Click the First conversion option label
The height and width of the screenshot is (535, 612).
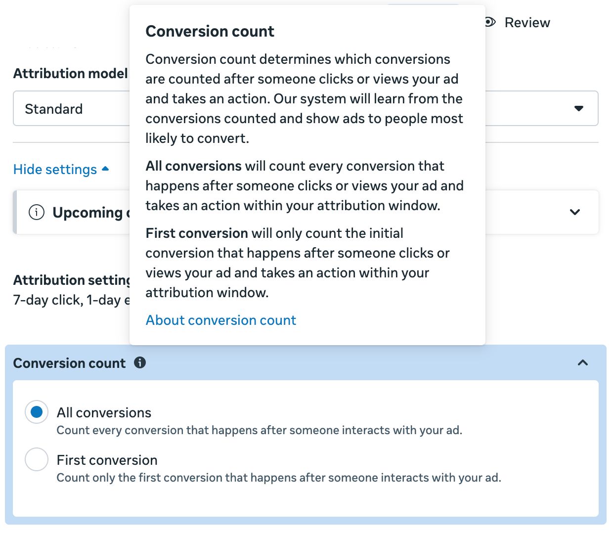click(107, 460)
